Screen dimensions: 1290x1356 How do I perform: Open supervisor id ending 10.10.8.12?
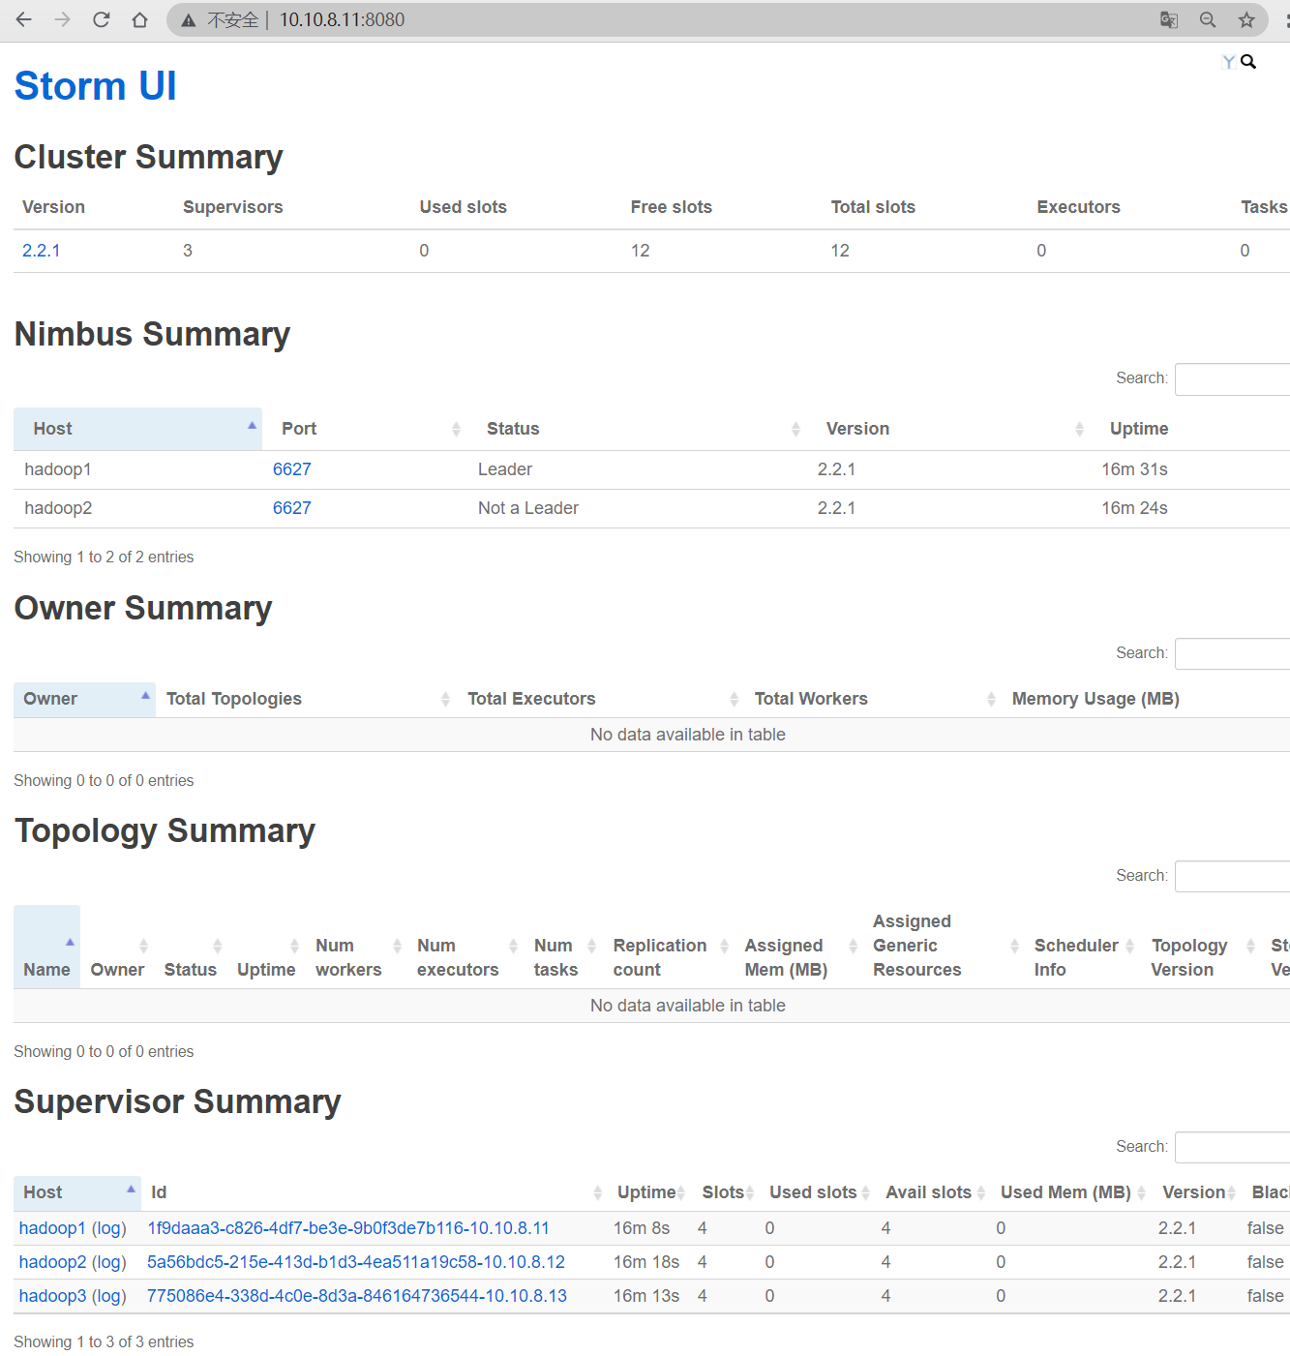pyautogui.click(x=356, y=1262)
